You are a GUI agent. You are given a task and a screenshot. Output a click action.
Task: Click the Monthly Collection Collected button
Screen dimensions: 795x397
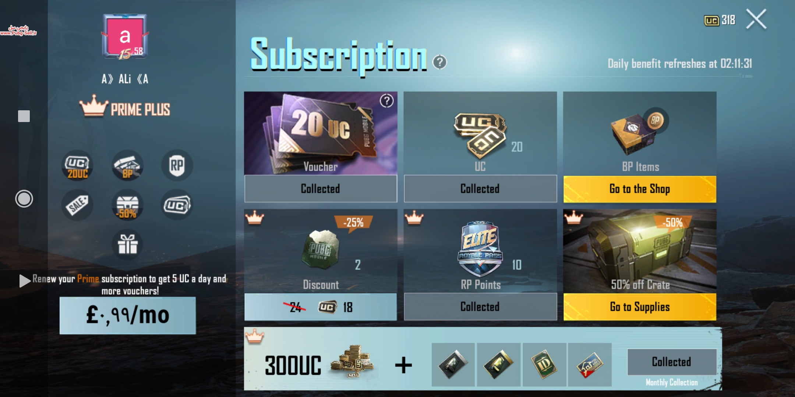coord(672,362)
